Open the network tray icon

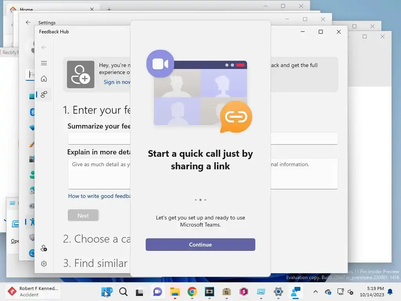(340, 292)
